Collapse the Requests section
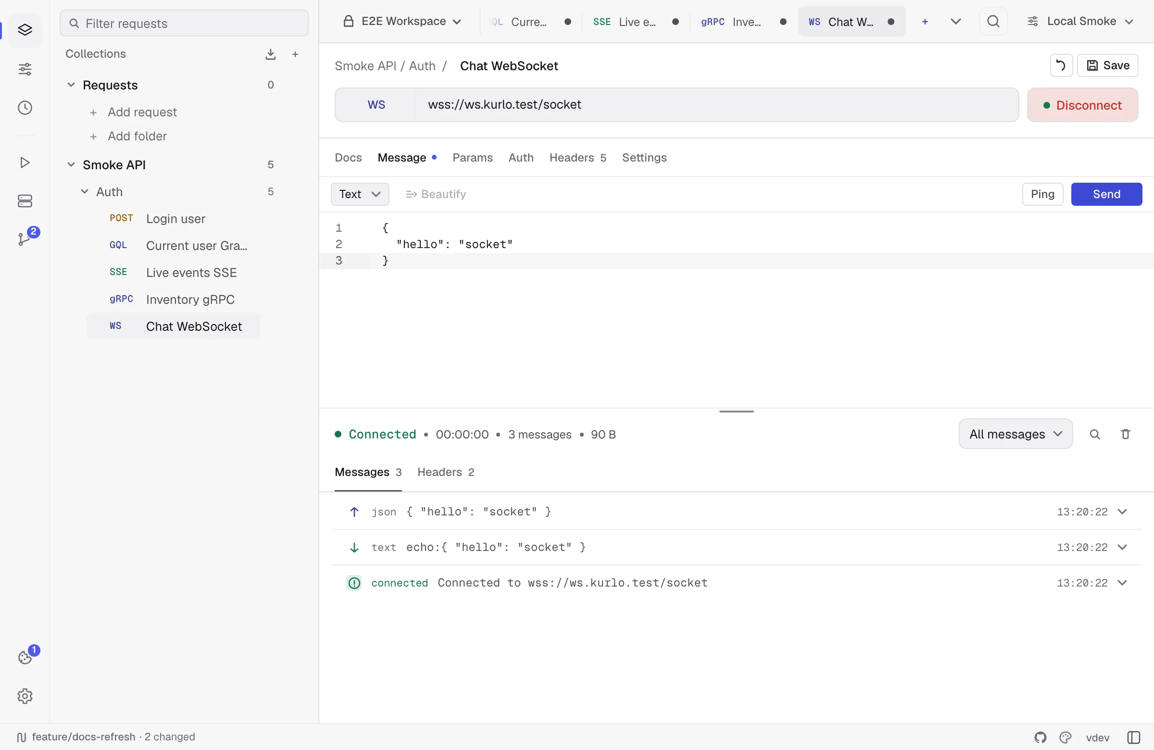The height and width of the screenshot is (750, 1154). pyautogui.click(x=71, y=85)
